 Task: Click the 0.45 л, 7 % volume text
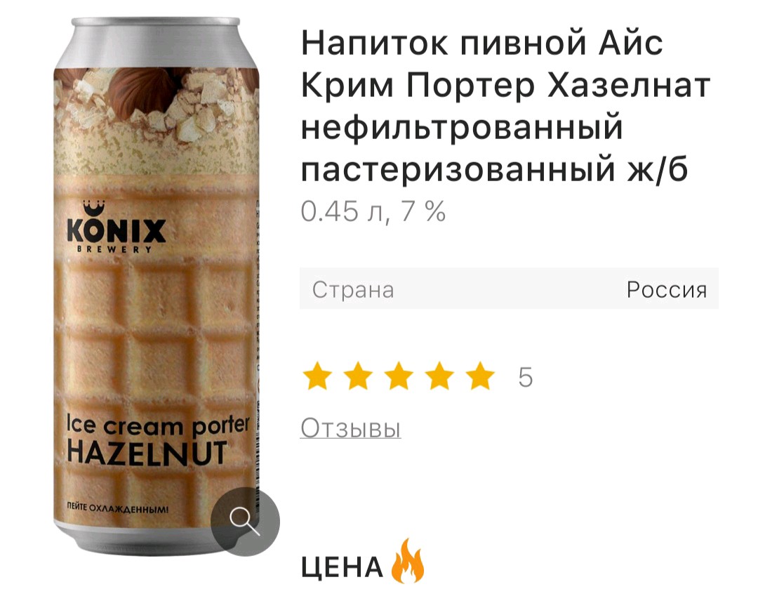pyautogui.click(x=373, y=211)
